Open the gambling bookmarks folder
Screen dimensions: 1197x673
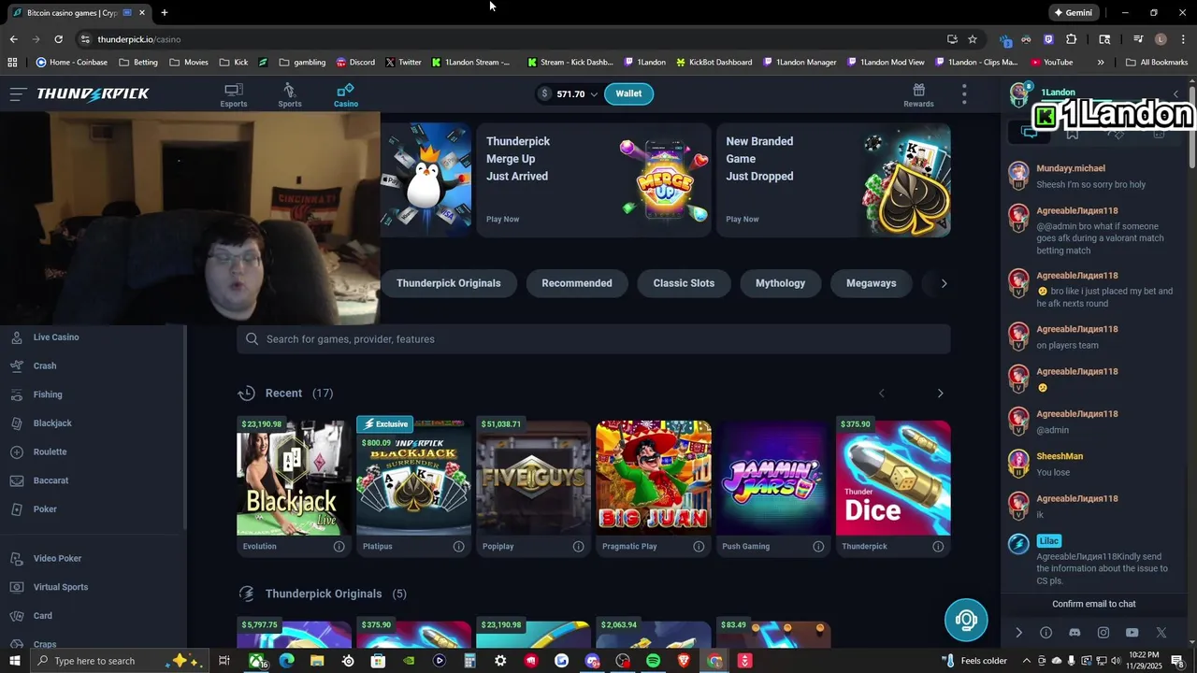tap(302, 63)
